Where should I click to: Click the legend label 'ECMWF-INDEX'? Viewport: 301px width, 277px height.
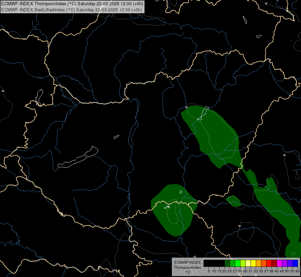click(x=188, y=263)
